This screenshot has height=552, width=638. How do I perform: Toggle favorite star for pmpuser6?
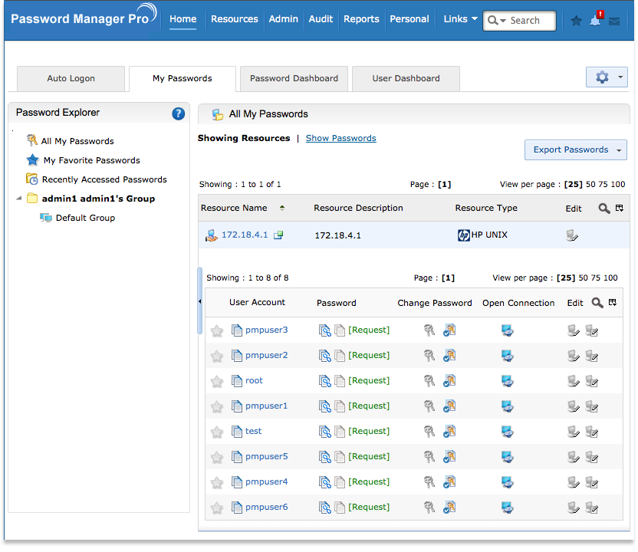click(x=217, y=508)
